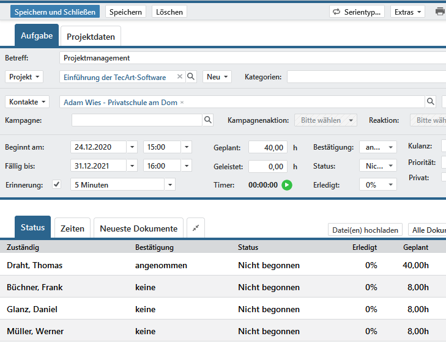Screen dimensions: 446x347
Task: Click the project search magnifier icon
Action: pyautogui.click(x=191, y=76)
